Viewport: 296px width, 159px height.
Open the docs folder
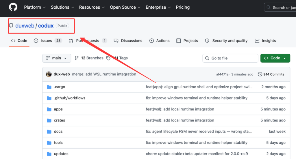pos(58,131)
